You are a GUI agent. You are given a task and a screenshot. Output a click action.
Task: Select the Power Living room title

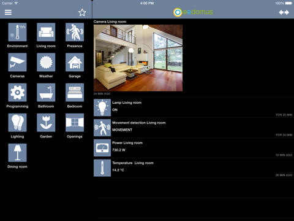pyautogui.click(x=127, y=142)
